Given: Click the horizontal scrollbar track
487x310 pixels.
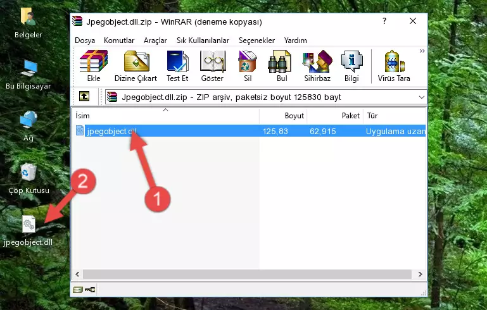Looking at the screenshot, I should coord(247,275).
